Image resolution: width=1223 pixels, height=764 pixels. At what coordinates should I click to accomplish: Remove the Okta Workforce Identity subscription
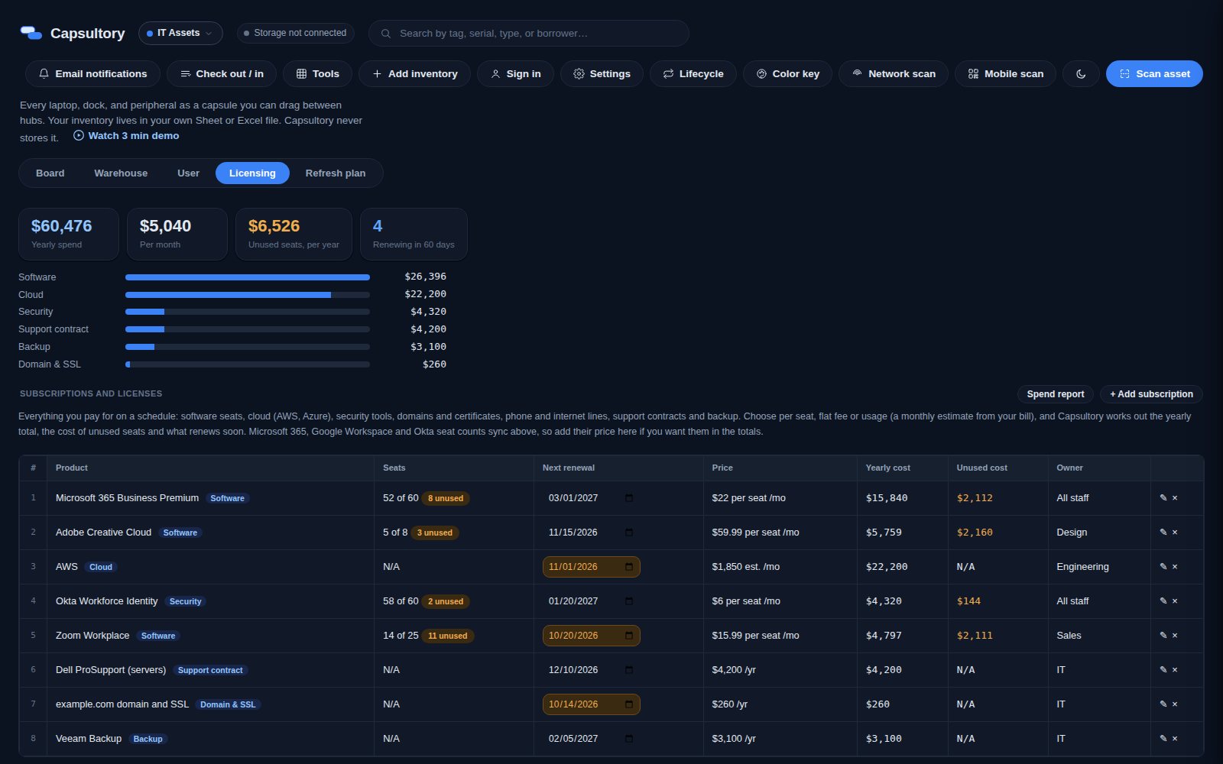1175,601
